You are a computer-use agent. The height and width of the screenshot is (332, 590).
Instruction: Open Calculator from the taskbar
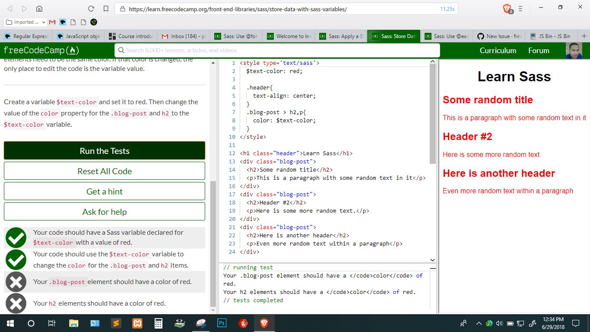coord(158,323)
